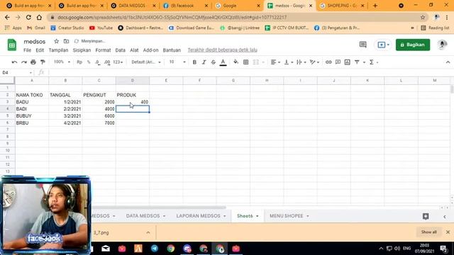Open vertical align dropdown

click(289, 62)
